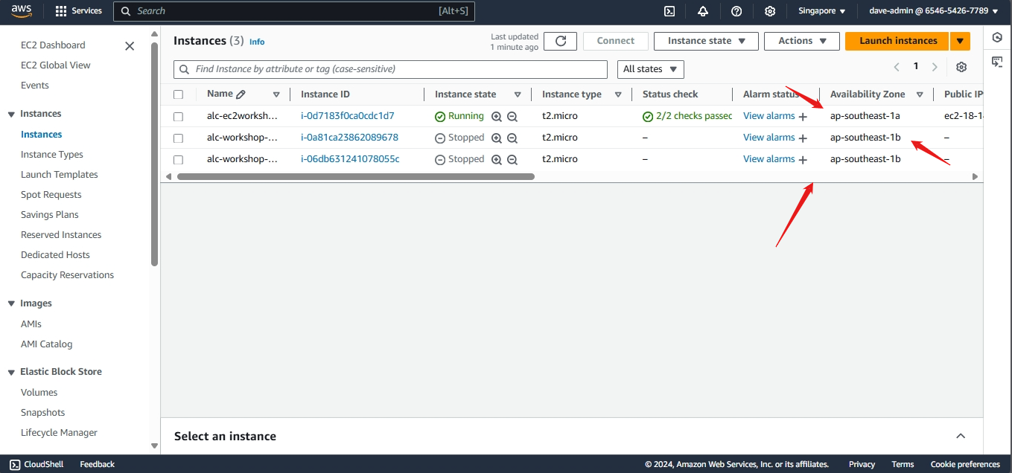
Task: Close the EC2 sidebar navigation panel
Action: click(130, 46)
